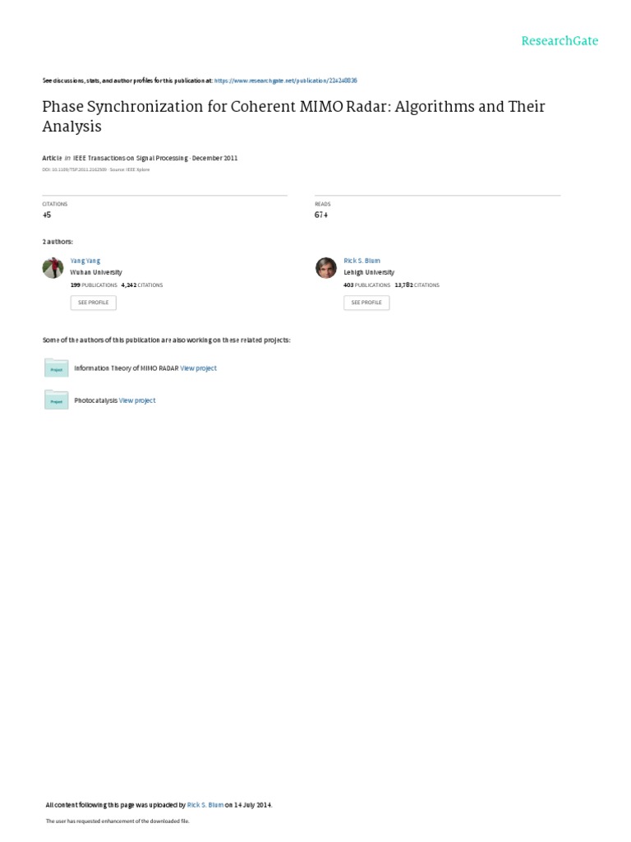
Task: Open Yang Yang's author name link
Action: pyautogui.click(x=85, y=260)
